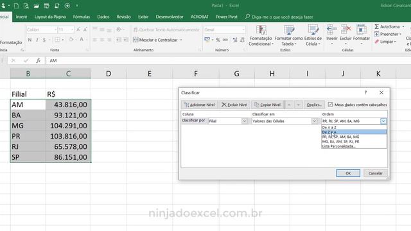Click the Diga-me search box
The height and width of the screenshot is (231, 411).
coord(279,17)
